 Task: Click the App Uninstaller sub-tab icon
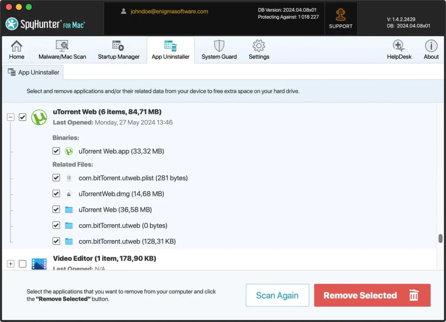pyautogui.click(x=12, y=72)
